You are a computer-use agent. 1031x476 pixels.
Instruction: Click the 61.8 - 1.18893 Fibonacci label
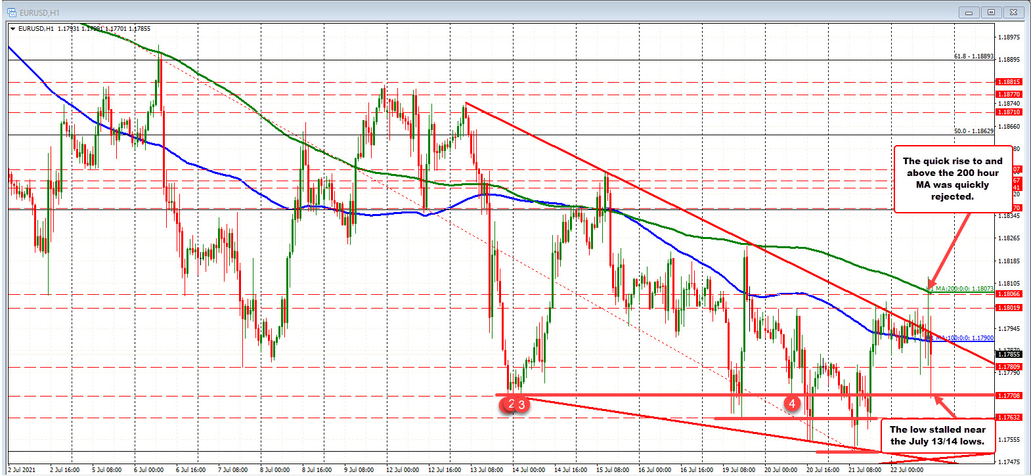coord(974,56)
